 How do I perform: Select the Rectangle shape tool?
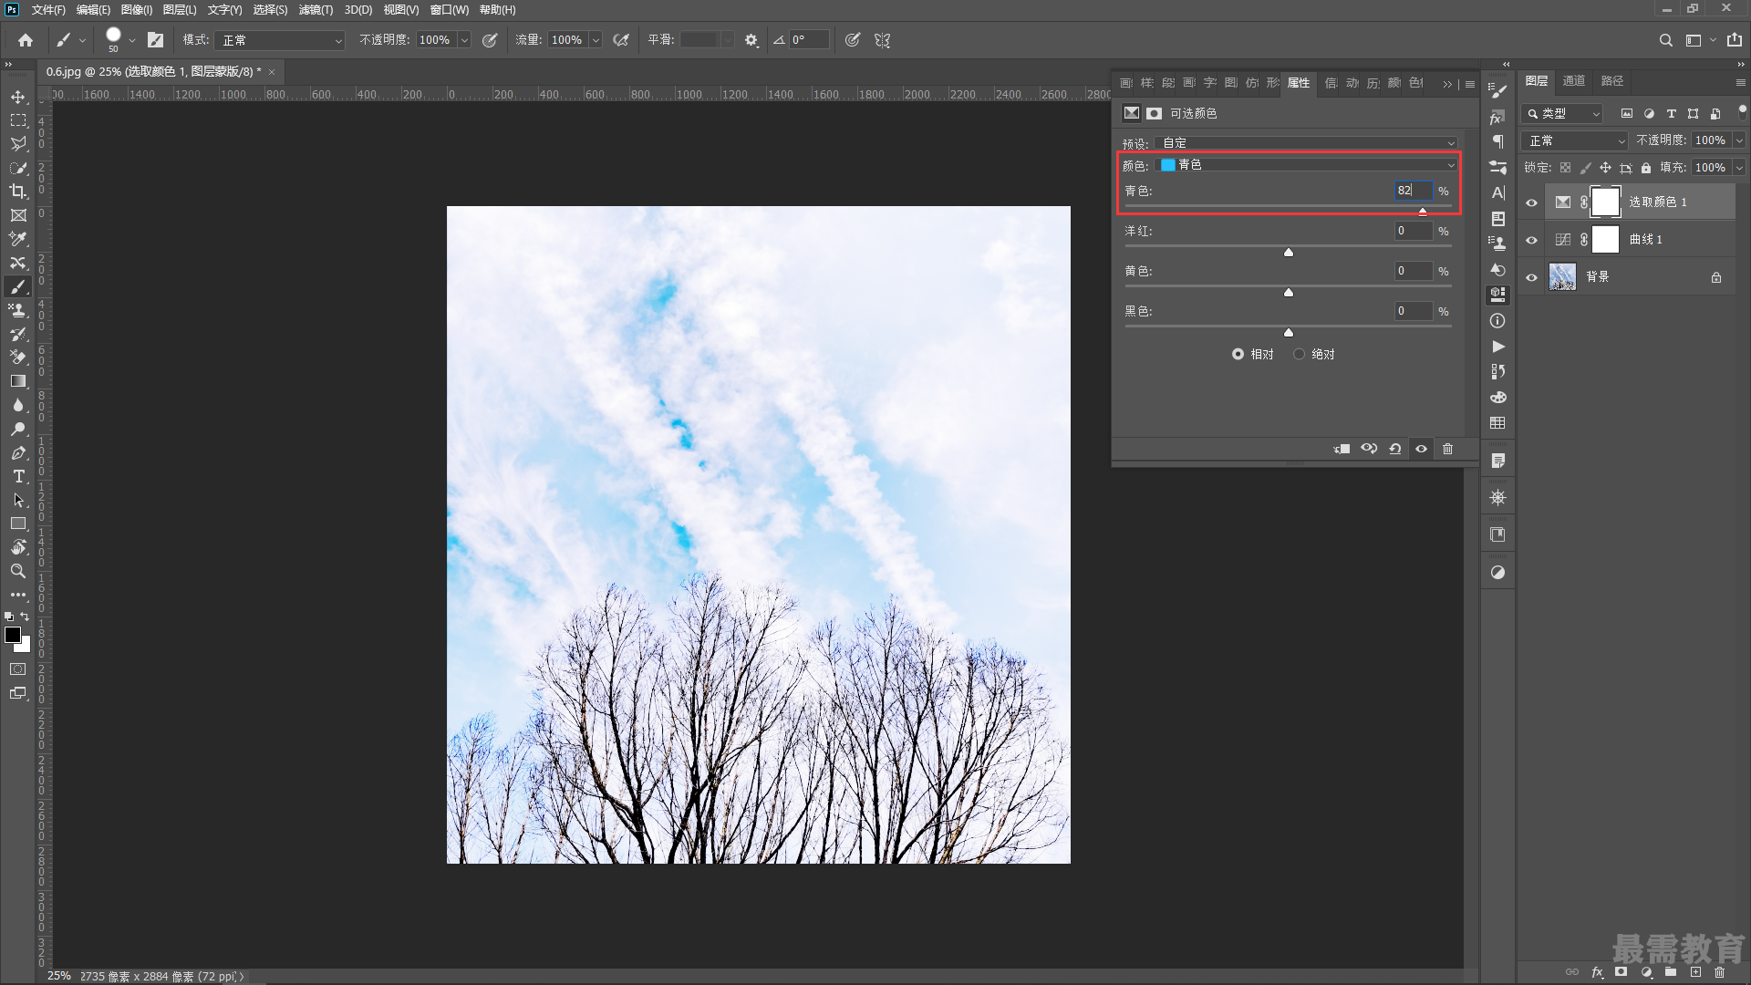(x=18, y=524)
